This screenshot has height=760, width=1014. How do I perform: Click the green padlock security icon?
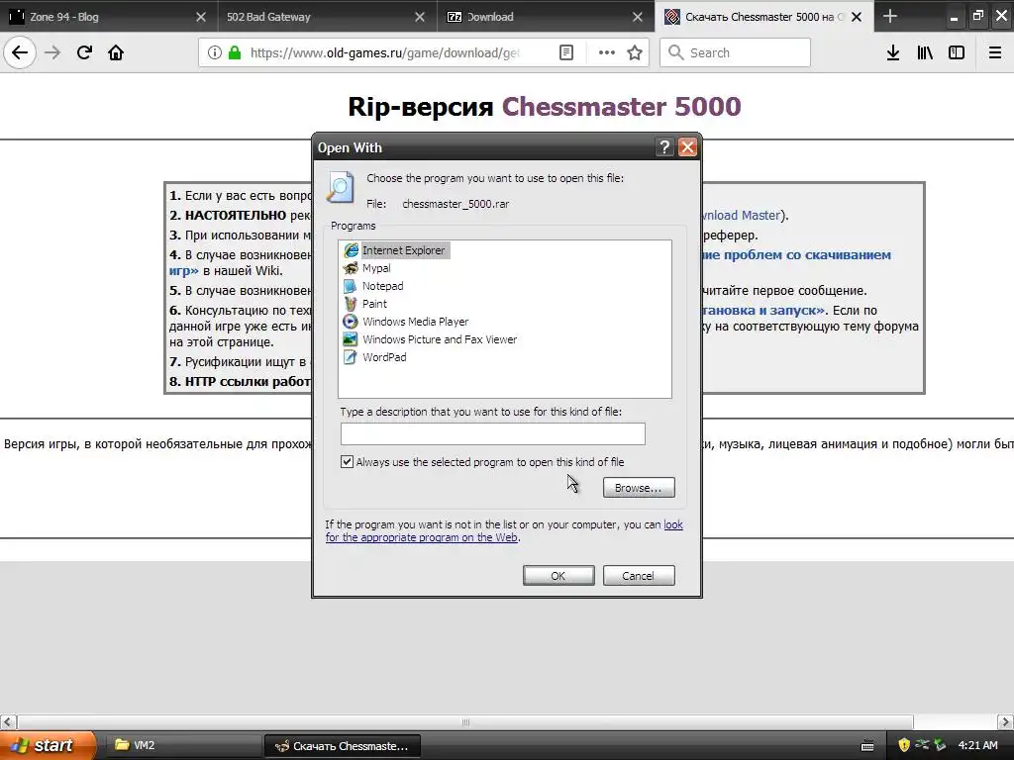pyautogui.click(x=235, y=53)
